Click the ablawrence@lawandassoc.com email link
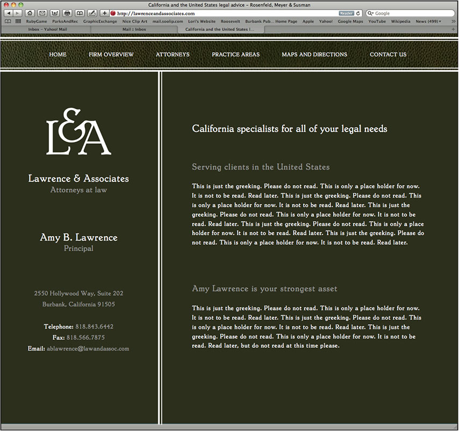Screen dimensions: 459x431 pos(88,348)
